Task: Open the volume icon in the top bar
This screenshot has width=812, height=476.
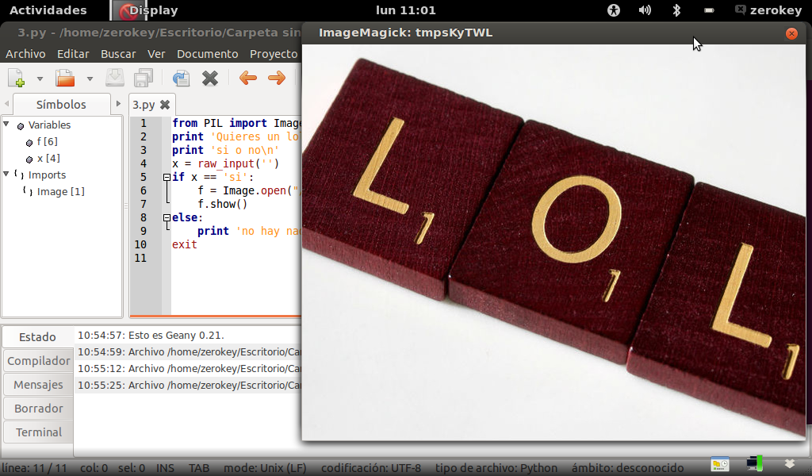Action: (x=644, y=10)
